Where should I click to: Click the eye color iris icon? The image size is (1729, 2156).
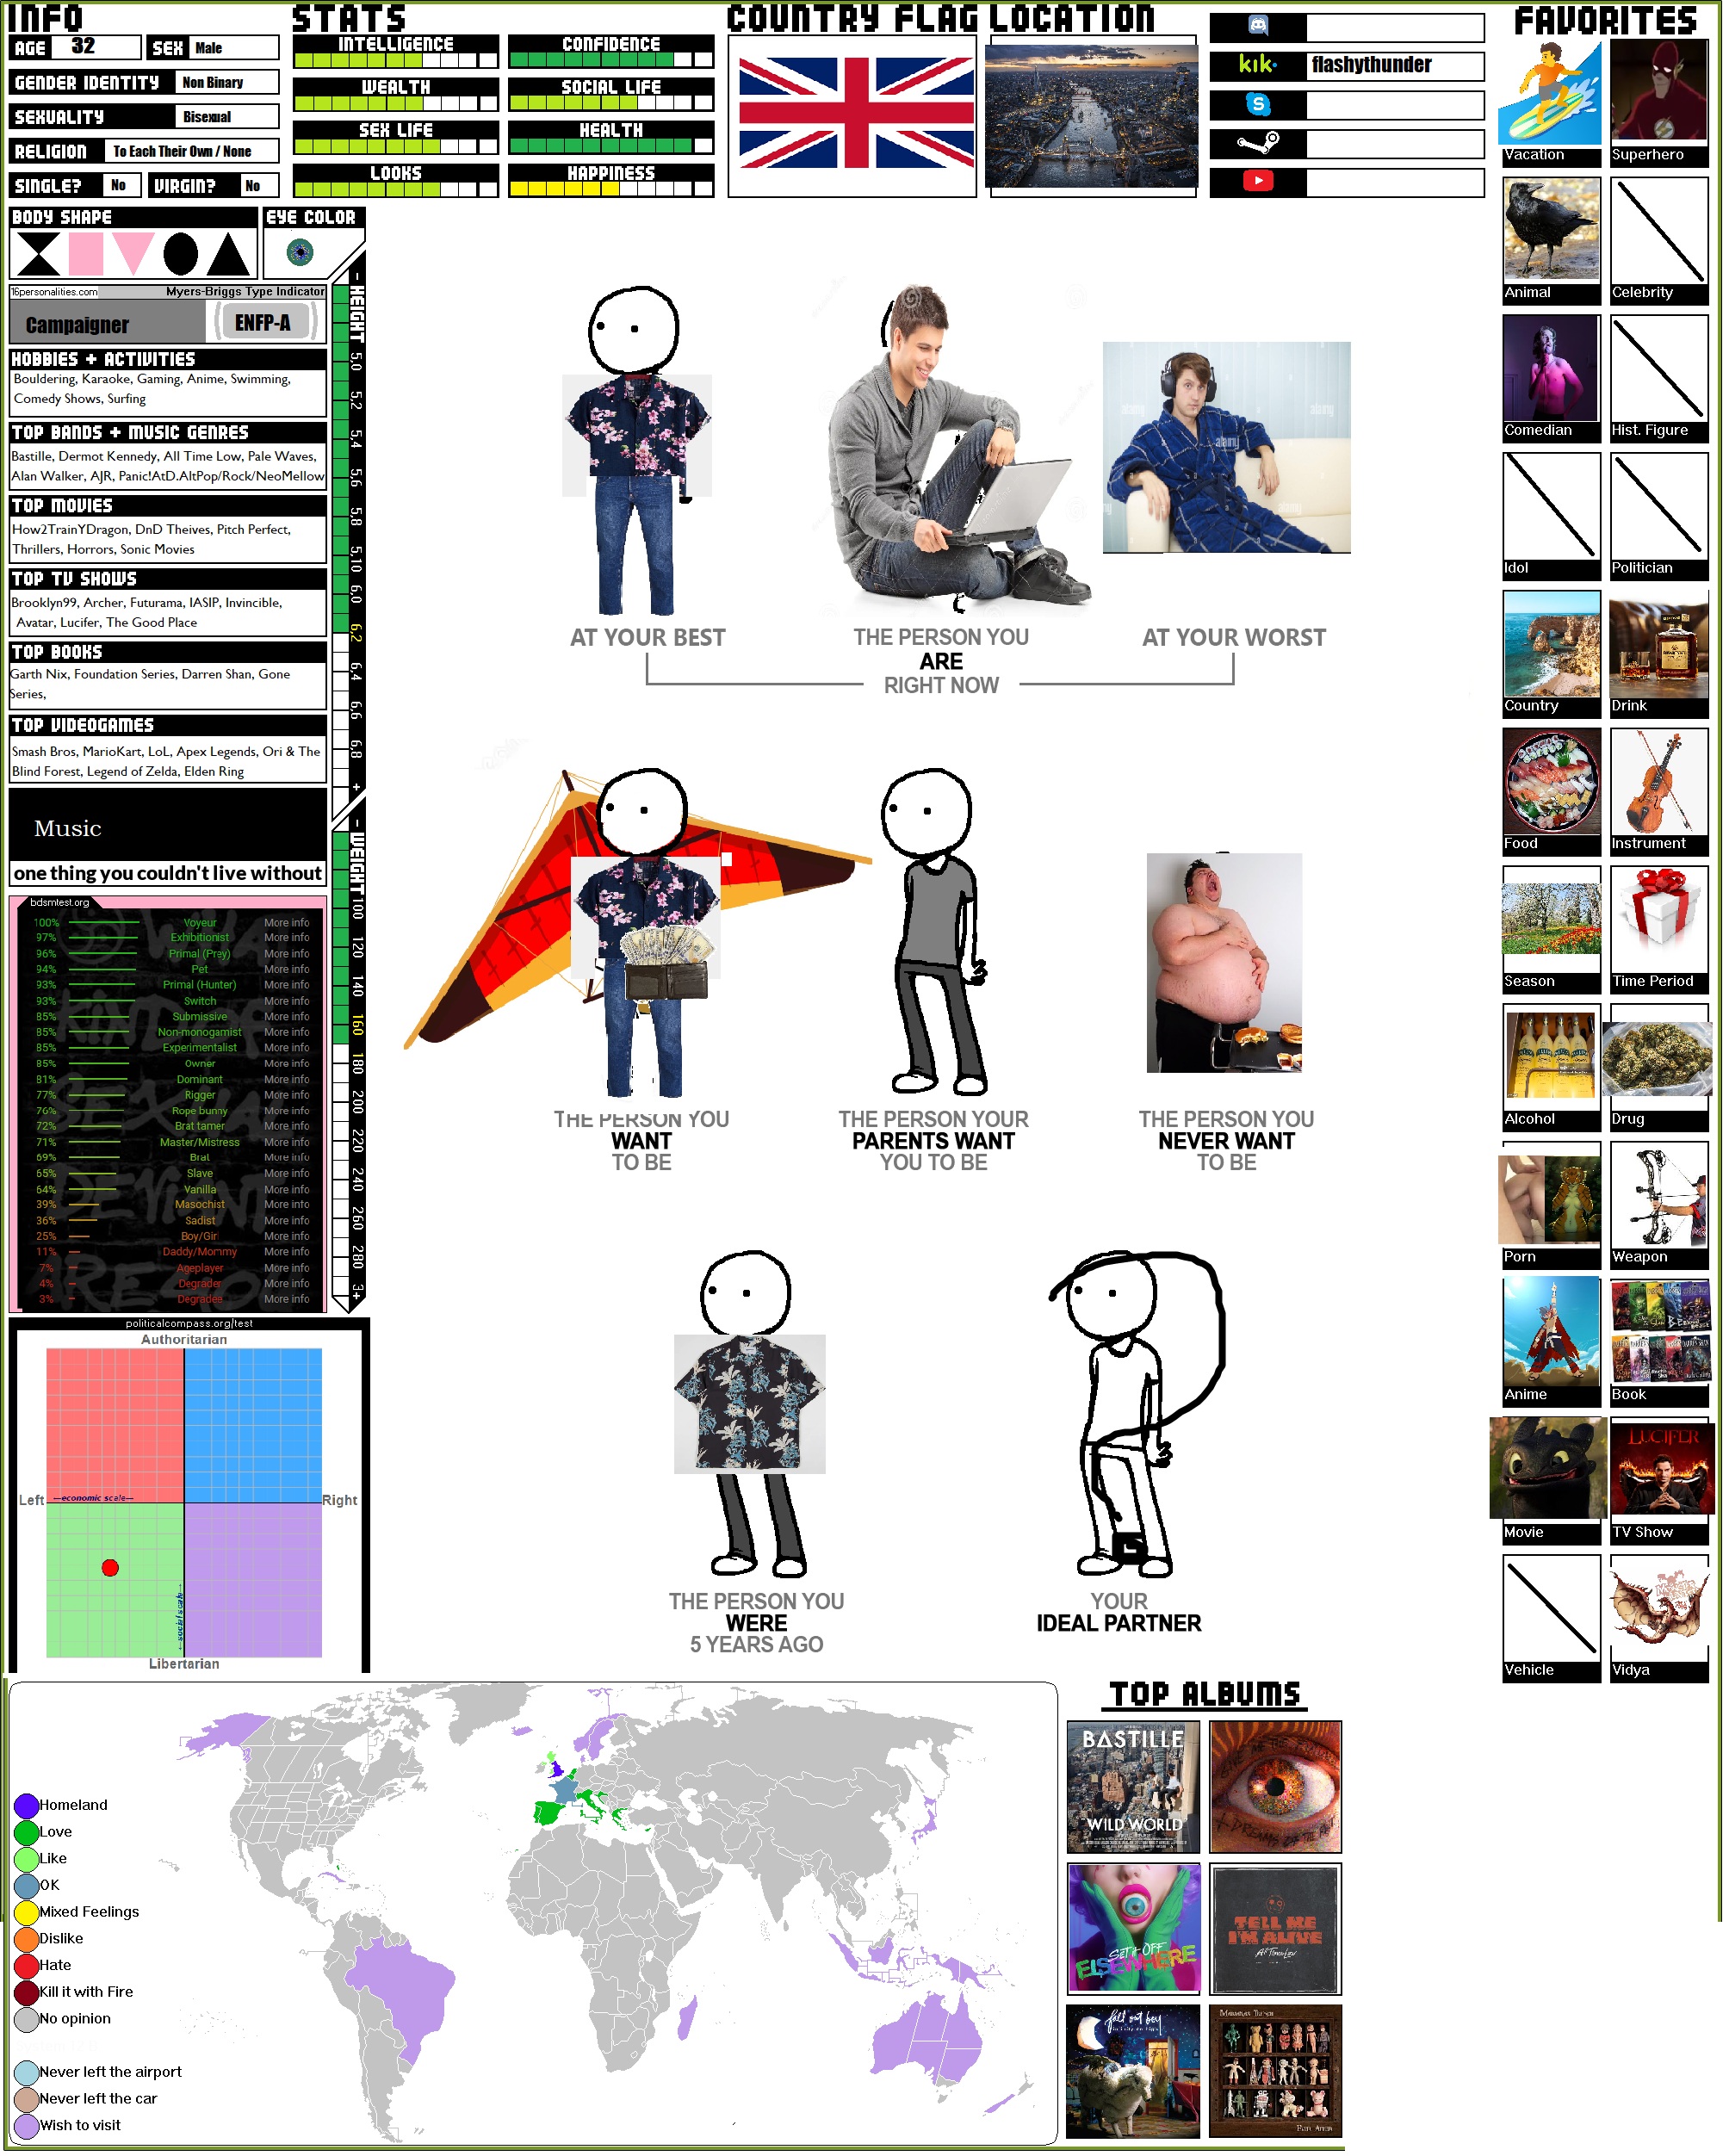(300, 252)
